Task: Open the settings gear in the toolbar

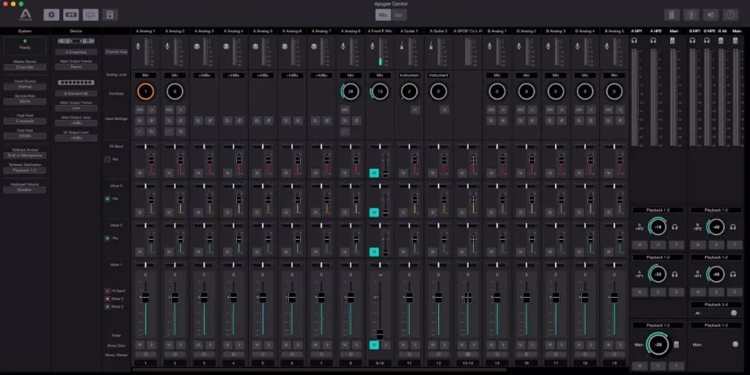Action: click(x=51, y=15)
